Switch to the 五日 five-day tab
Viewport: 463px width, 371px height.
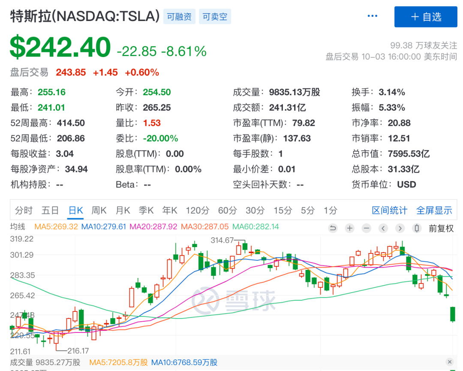point(50,210)
